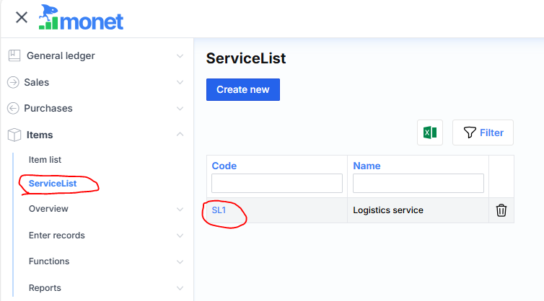This screenshot has height=301, width=544.
Task: Open Enter records submenu
Action: pyautogui.click(x=57, y=235)
